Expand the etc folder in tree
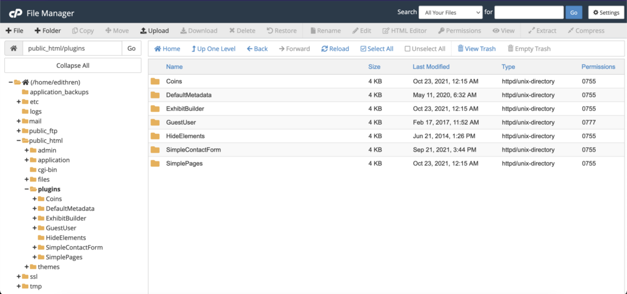Viewport: 627px width, 294px height. pyautogui.click(x=18, y=101)
